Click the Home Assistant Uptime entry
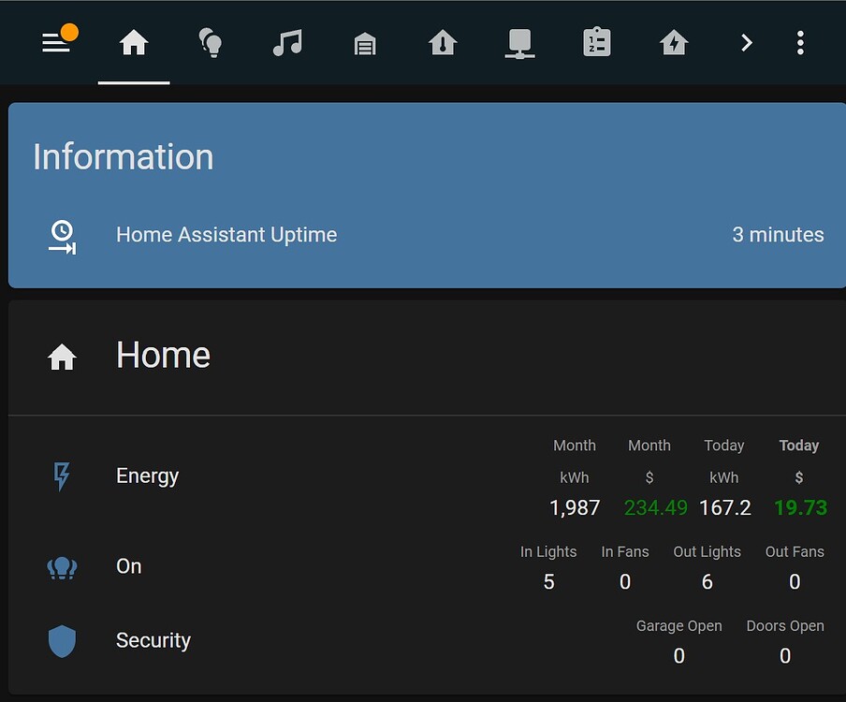Screen dimensions: 846x702 pyautogui.click(x=226, y=235)
